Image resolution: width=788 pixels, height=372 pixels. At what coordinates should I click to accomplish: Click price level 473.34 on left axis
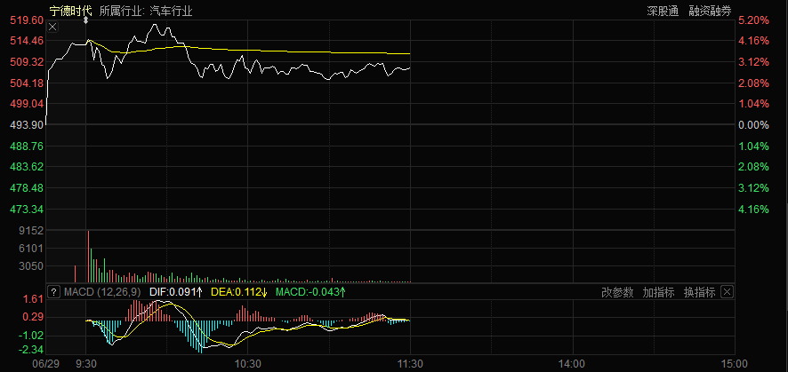pyautogui.click(x=26, y=209)
